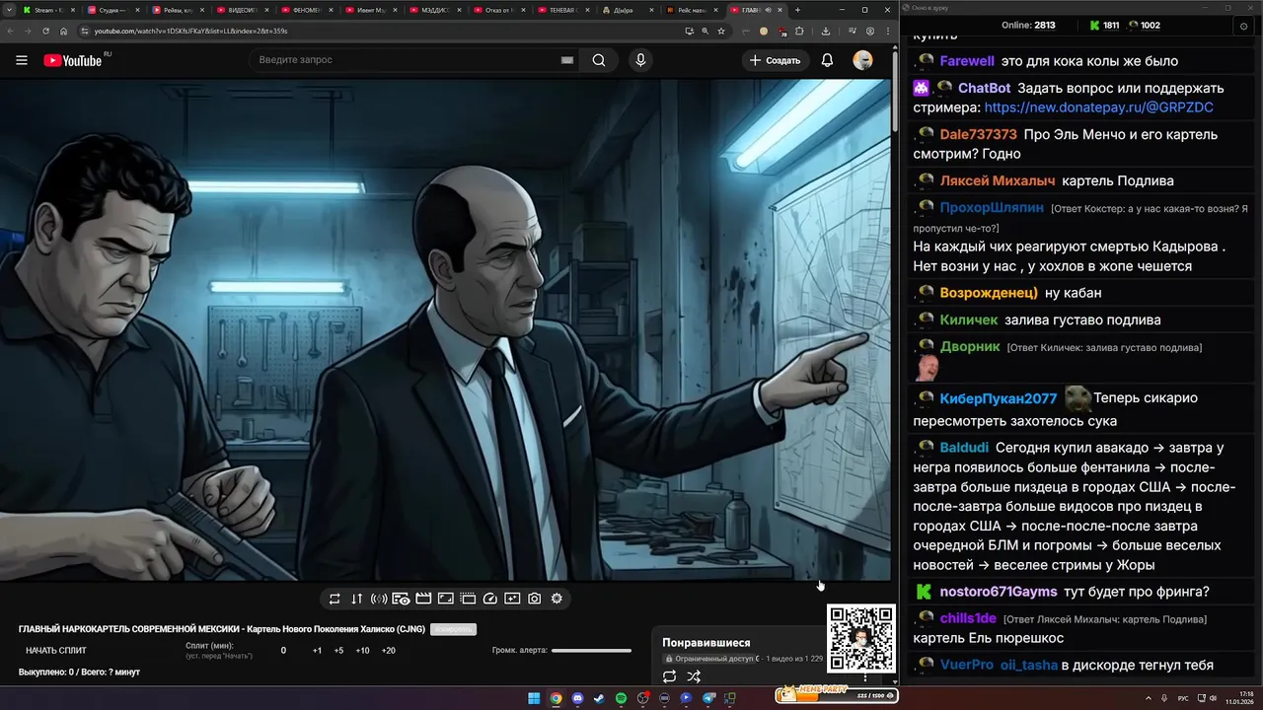The height and width of the screenshot is (710, 1263).
Task: Add +1 minute to split
Action: coord(317,651)
